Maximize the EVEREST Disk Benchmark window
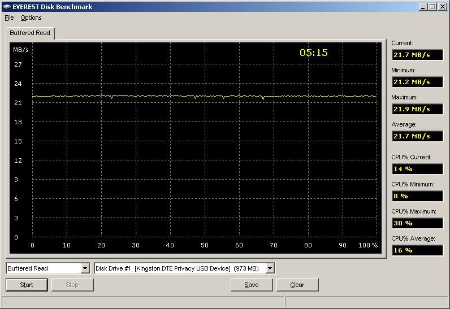Screen dimensions: 450x309 tap(432, 7)
